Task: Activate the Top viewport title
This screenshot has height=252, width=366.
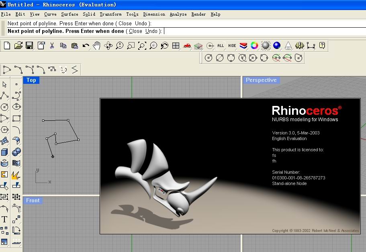Action: (x=31, y=80)
